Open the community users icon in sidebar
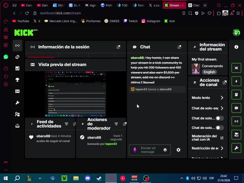This screenshot has width=244, height=183. pyautogui.click(x=17, y=114)
